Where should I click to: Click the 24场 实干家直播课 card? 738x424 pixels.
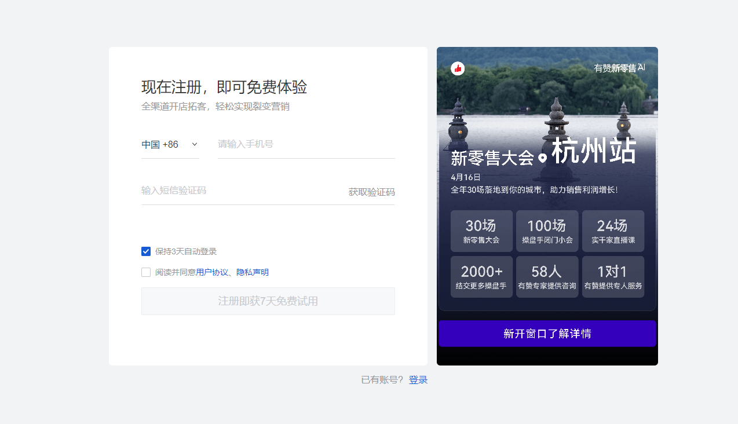pyautogui.click(x=613, y=231)
